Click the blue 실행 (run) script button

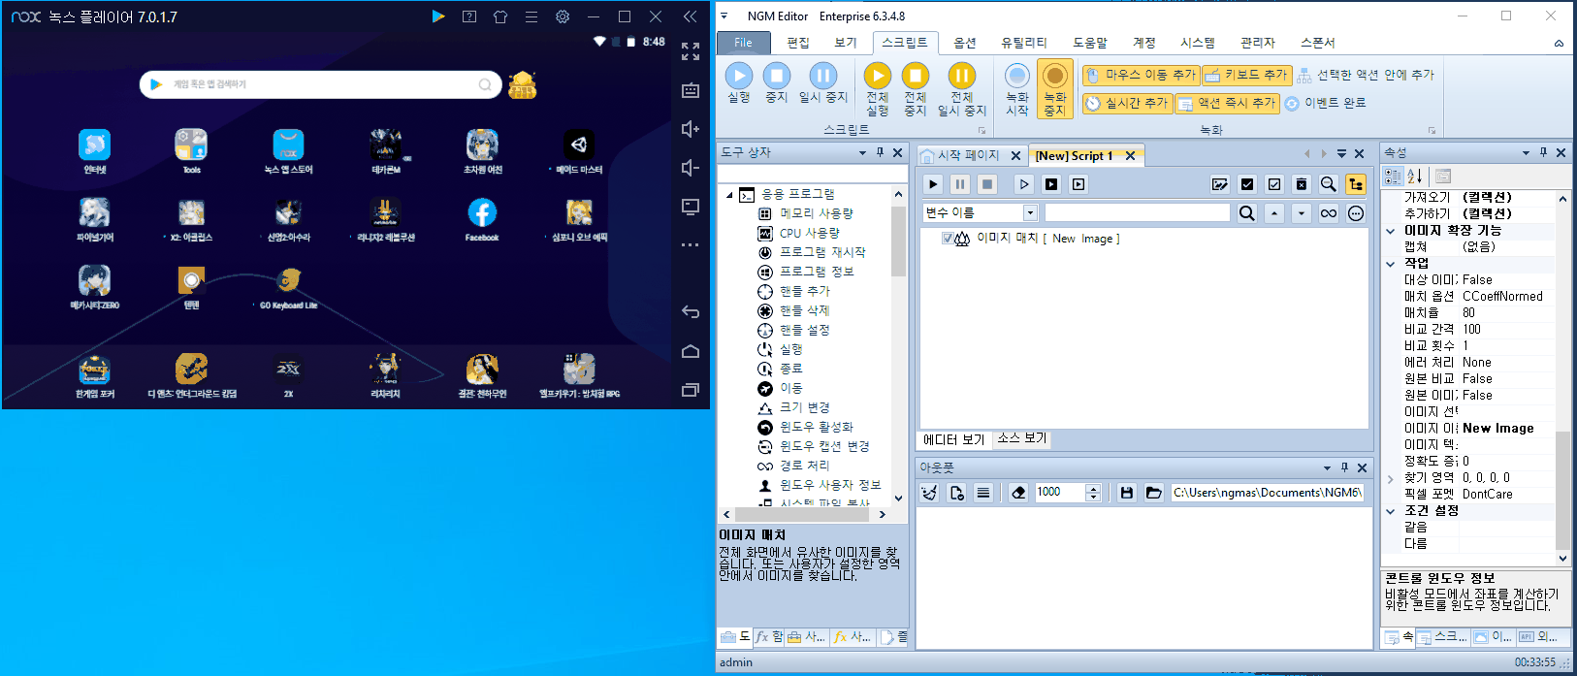click(x=739, y=83)
